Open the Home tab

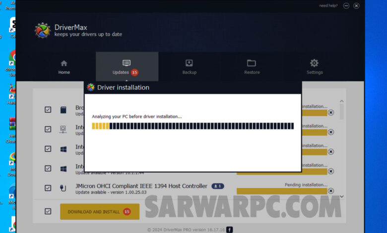(64, 67)
